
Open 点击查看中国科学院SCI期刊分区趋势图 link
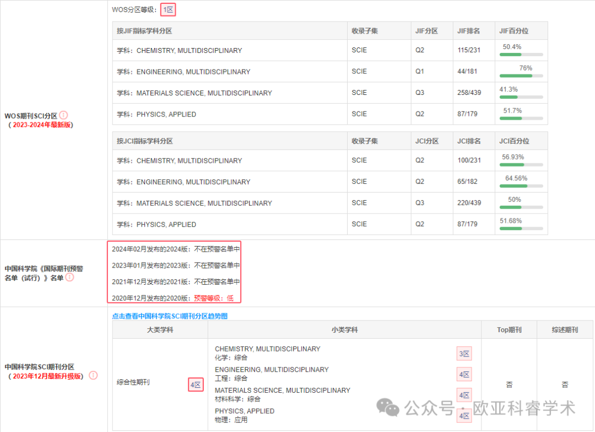click(x=170, y=316)
